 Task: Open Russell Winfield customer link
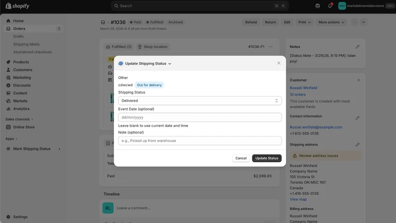[x=303, y=88]
